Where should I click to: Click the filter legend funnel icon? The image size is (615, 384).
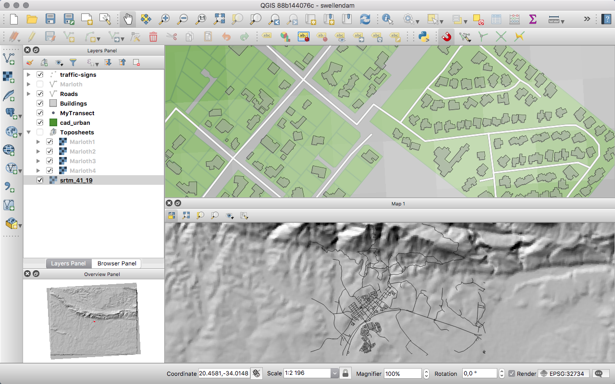point(73,62)
